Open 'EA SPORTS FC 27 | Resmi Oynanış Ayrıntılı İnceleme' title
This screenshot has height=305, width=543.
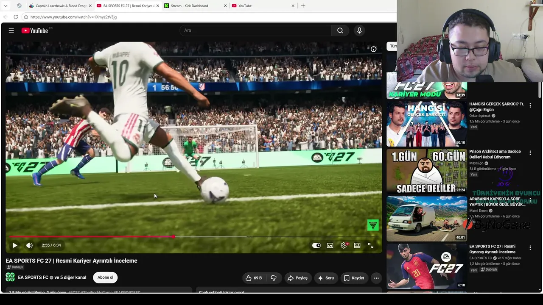[x=493, y=249]
